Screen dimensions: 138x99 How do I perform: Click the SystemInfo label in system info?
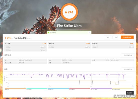[x=8, y=63]
